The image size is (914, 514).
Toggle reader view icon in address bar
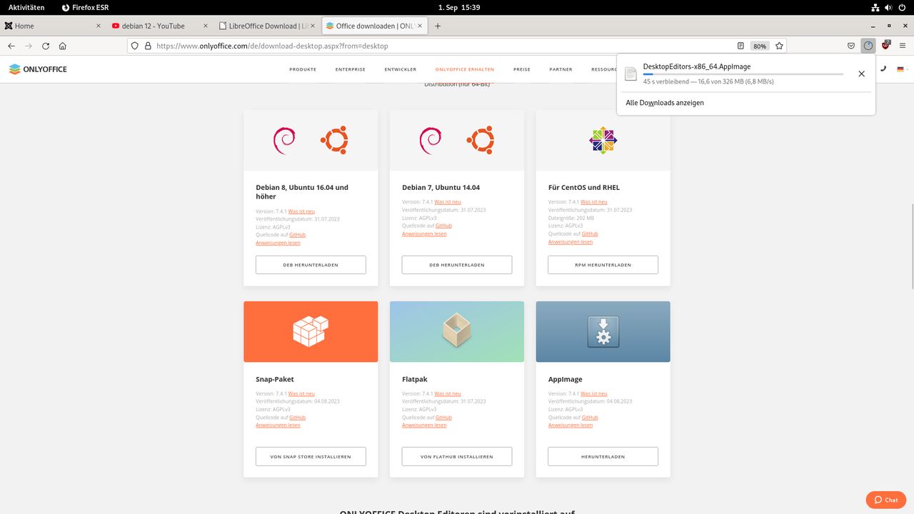pyautogui.click(x=740, y=46)
